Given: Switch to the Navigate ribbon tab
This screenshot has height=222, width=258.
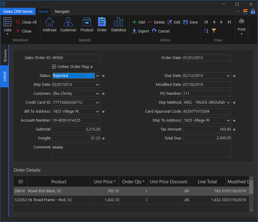Looking at the screenshot, I should click(62, 12).
